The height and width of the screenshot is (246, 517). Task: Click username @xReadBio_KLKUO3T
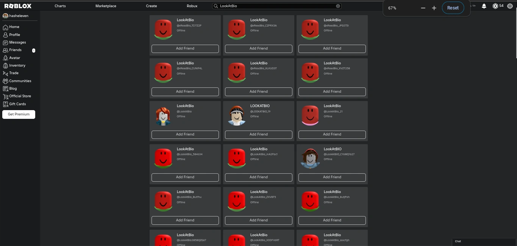[x=264, y=69]
